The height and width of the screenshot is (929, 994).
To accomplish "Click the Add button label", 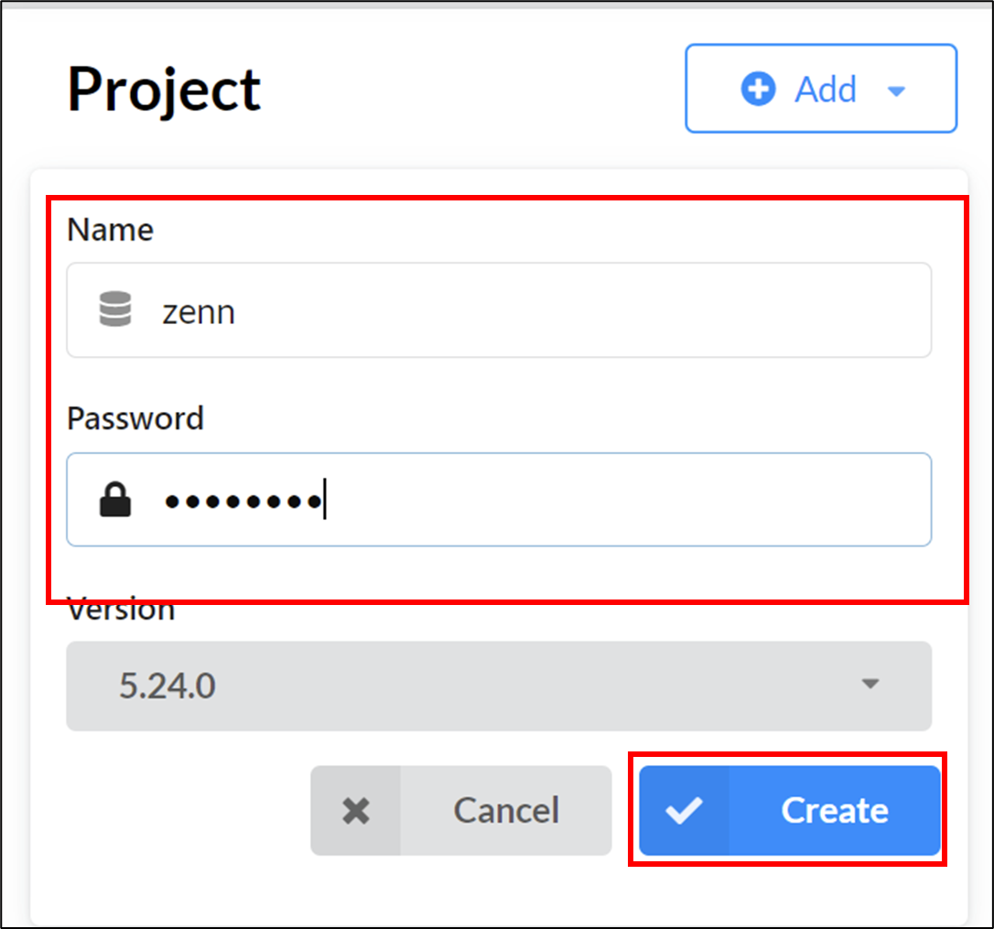I will 826,89.
